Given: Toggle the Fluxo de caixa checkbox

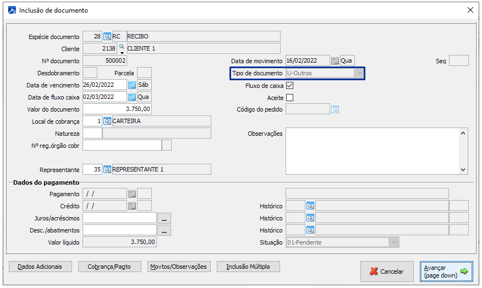Looking at the screenshot, I should [289, 85].
